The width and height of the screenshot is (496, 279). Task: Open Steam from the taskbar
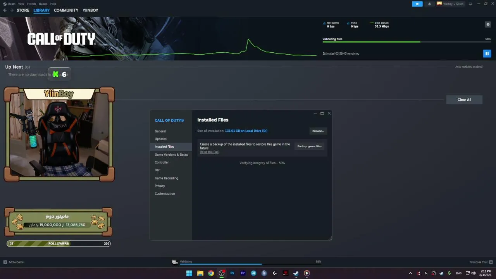296,273
